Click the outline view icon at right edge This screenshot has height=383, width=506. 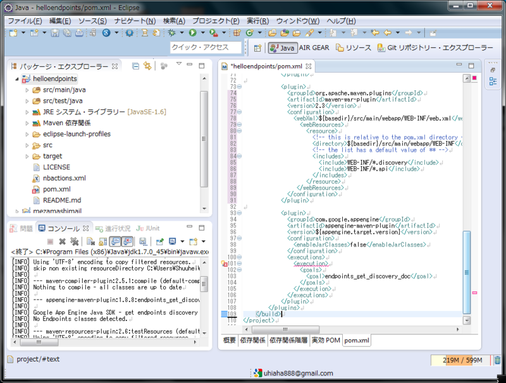click(493, 82)
